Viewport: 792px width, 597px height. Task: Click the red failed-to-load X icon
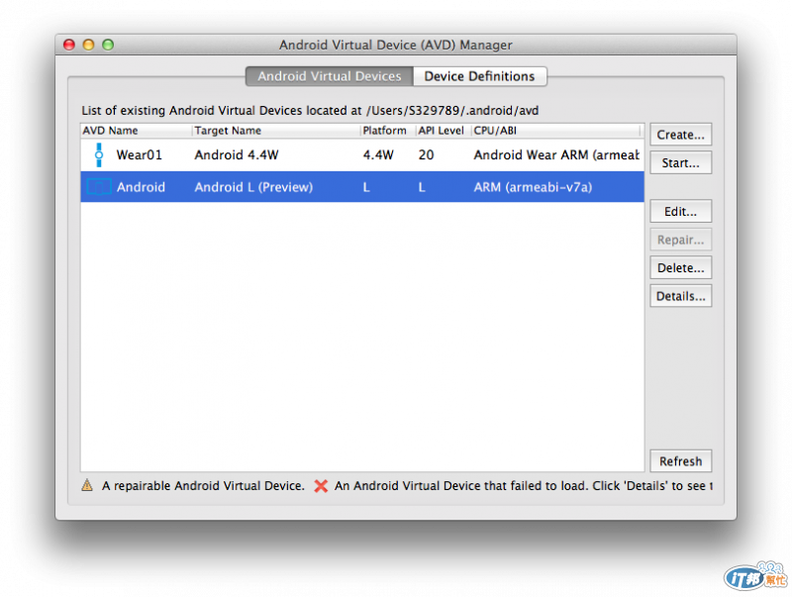[x=321, y=486]
